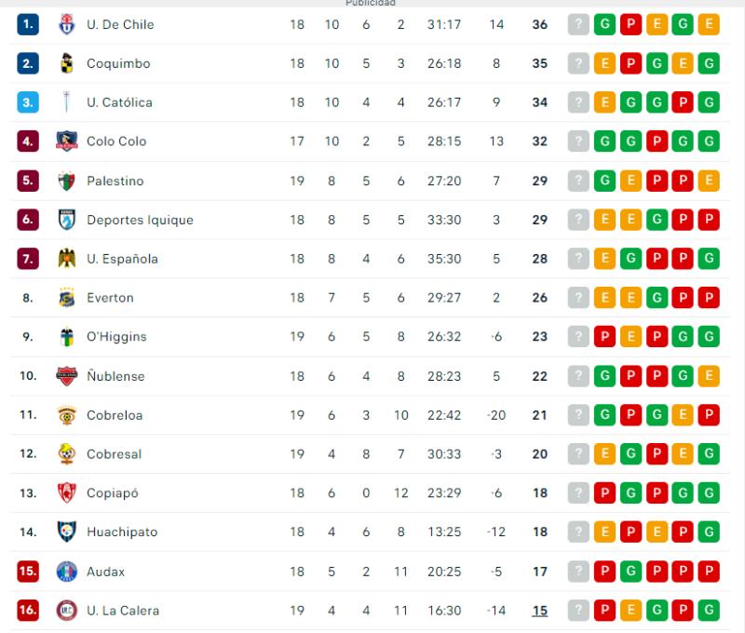Click the question mark badge next to Coquimbo's form

click(579, 63)
